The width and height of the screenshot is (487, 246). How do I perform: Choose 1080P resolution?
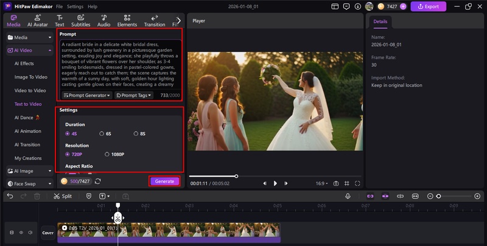(107, 155)
